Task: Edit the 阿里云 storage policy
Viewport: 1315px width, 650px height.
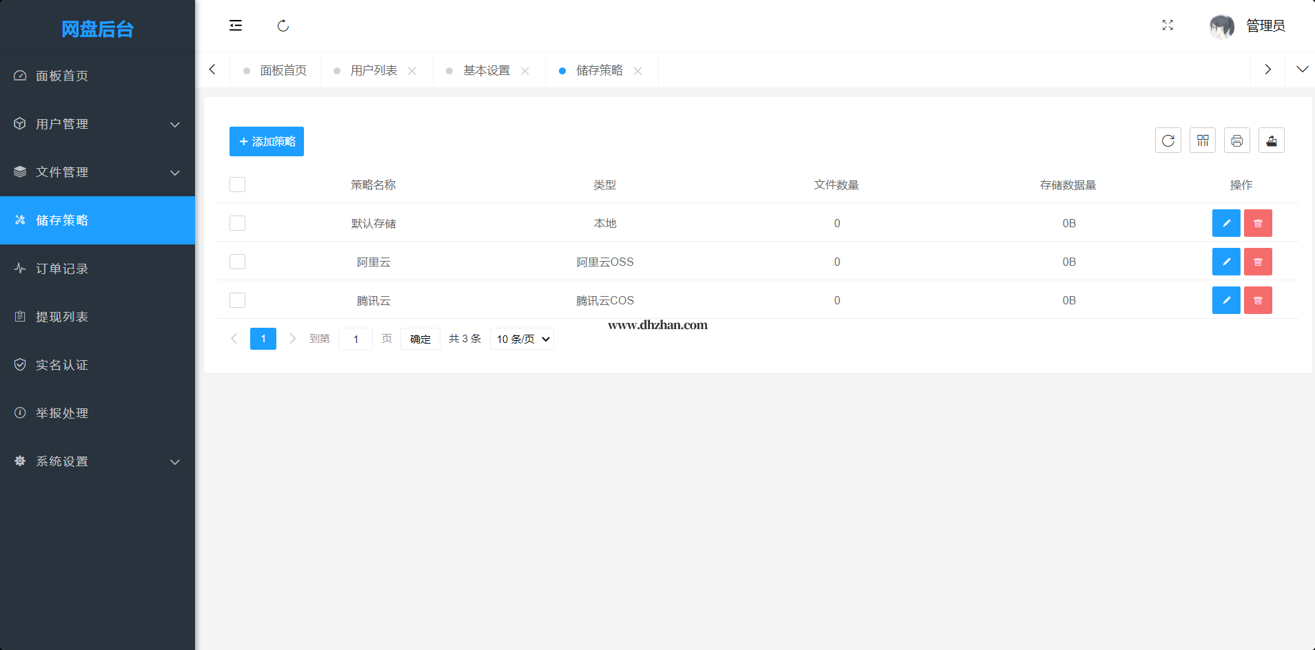Action: [1225, 262]
